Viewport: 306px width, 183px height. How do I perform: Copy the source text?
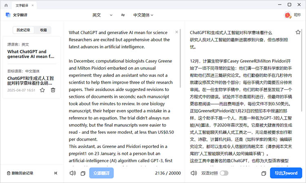83,173
